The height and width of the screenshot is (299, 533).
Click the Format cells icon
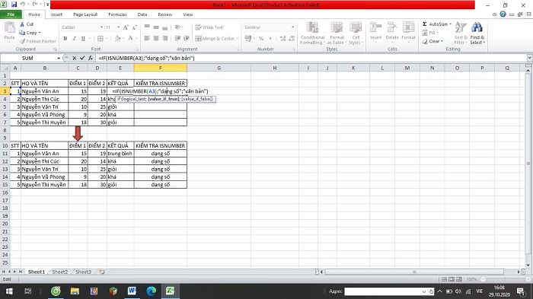coord(408,27)
